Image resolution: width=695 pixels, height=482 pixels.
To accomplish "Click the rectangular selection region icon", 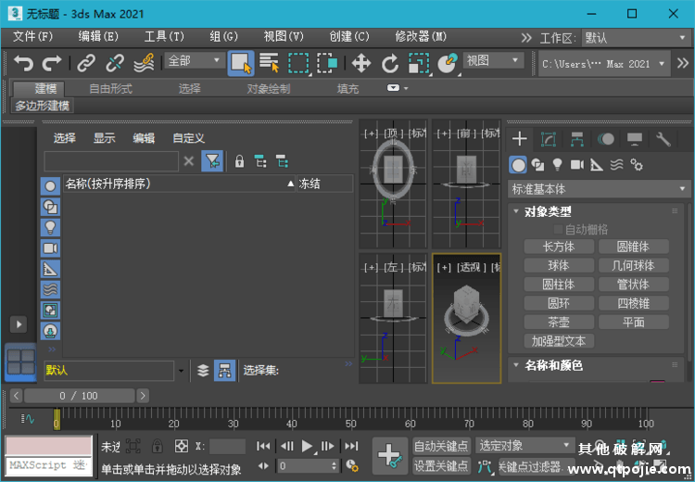I will (298, 63).
